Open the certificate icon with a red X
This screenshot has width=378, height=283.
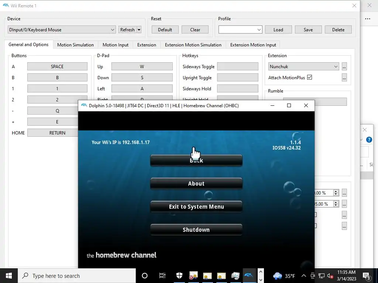pos(193,276)
